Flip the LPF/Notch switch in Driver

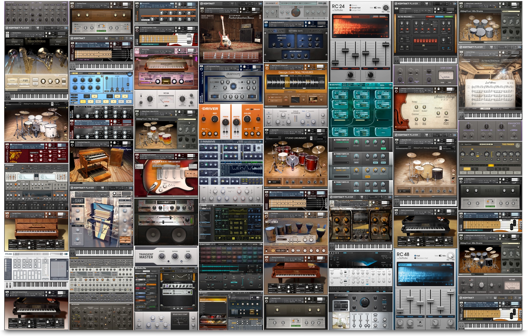(x=252, y=109)
